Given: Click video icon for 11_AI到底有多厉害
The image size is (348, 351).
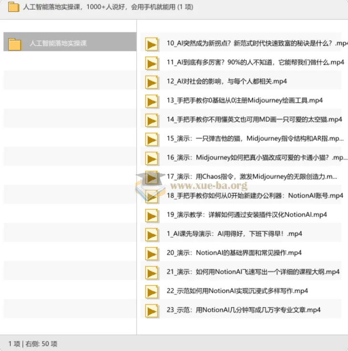Looking at the screenshot, I should coord(152,63).
